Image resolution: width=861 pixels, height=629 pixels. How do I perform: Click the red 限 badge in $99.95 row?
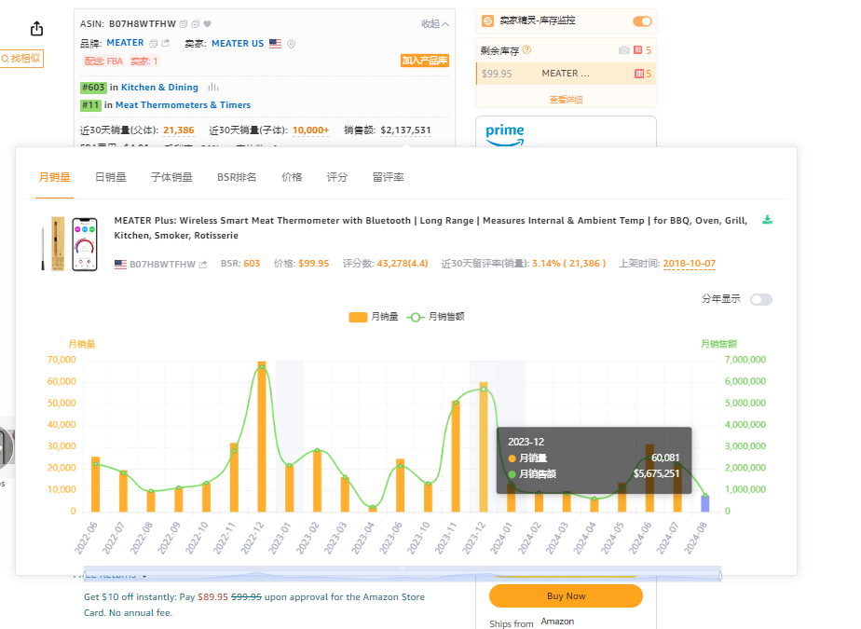tap(639, 74)
